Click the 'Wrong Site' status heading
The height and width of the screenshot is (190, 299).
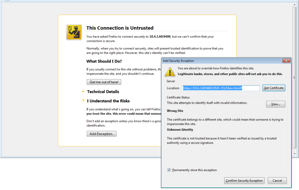[x=175, y=111]
